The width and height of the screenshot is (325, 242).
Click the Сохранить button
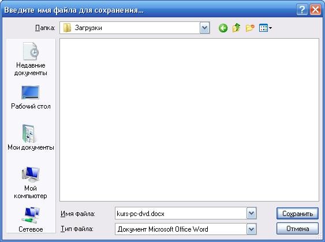click(x=297, y=213)
